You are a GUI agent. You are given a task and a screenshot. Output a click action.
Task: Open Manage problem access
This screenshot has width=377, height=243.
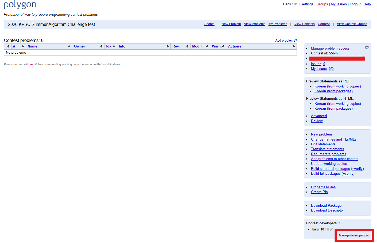pos(330,49)
